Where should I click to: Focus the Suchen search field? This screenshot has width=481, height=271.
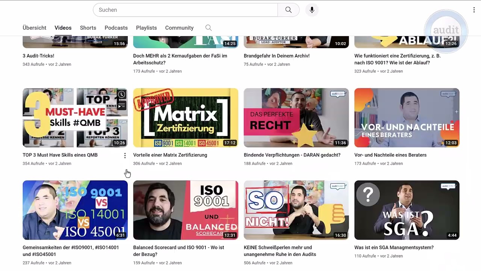click(185, 10)
